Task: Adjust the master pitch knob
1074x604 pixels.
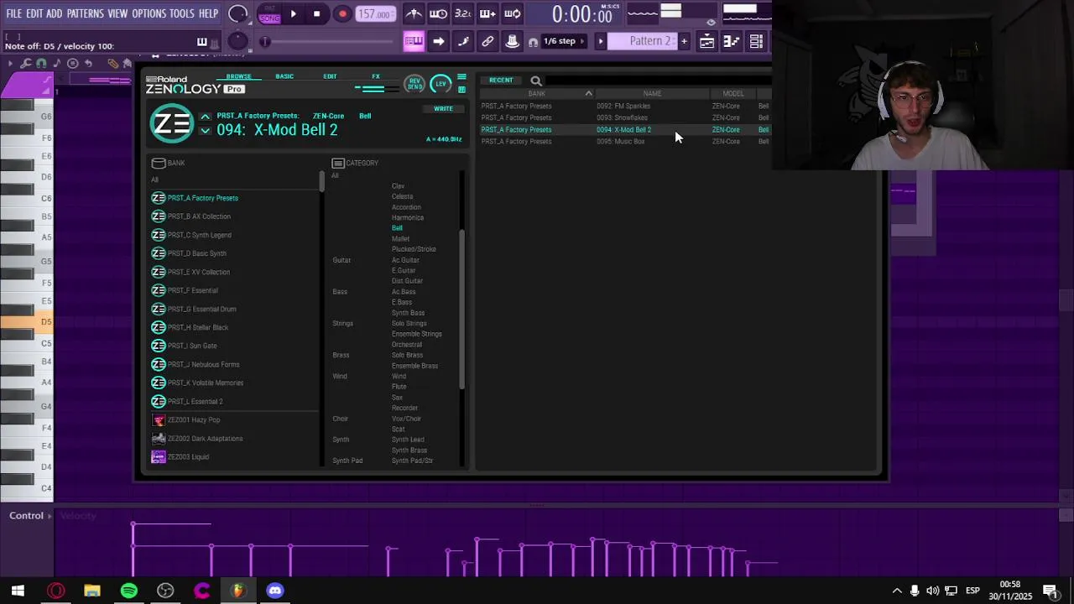Action: click(237, 41)
